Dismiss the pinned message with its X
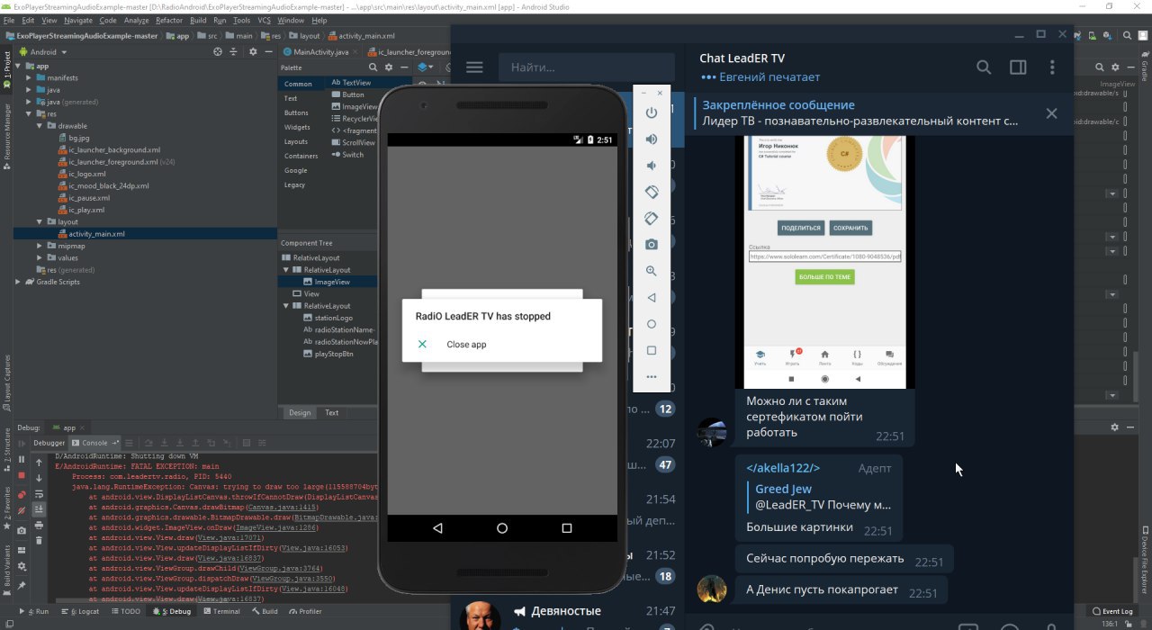Viewport: 1152px width, 630px height. (1051, 113)
